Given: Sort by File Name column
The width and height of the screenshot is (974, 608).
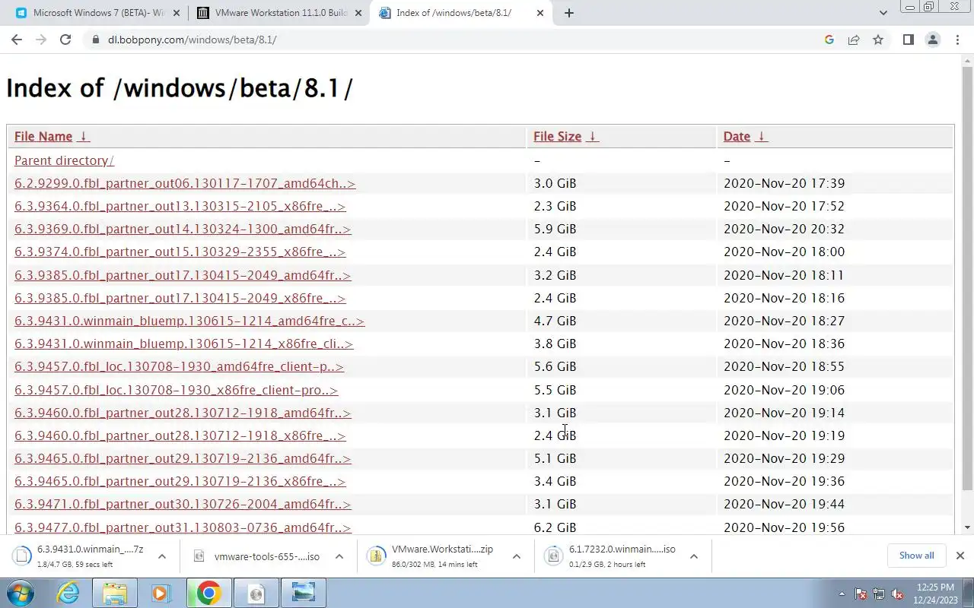Looking at the screenshot, I should (x=43, y=137).
